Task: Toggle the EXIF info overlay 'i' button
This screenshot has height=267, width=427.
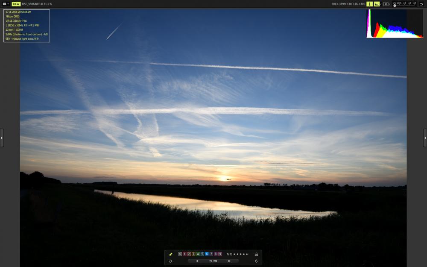Action: point(369,4)
